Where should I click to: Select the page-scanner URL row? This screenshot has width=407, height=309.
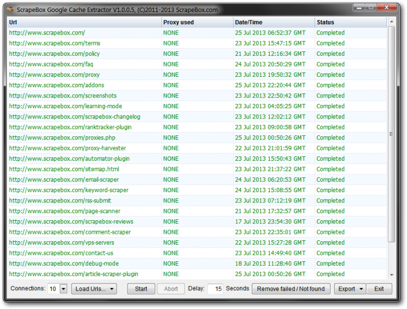[x=197, y=211]
